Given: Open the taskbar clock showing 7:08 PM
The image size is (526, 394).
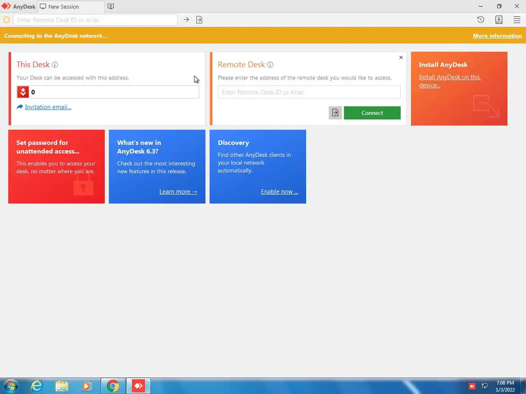Looking at the screenshot, I should coord(505,386).
